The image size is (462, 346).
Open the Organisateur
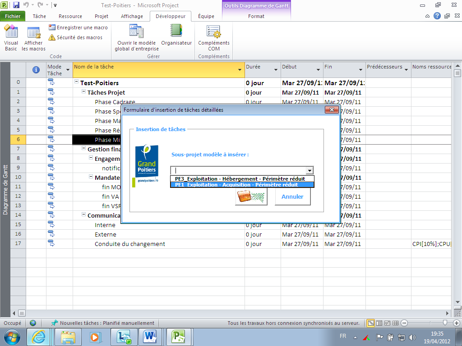(176, 35)
